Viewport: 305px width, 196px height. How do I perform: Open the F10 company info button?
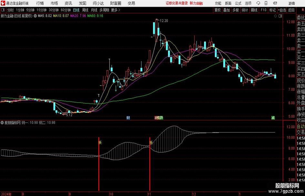(x=263, y=10)
